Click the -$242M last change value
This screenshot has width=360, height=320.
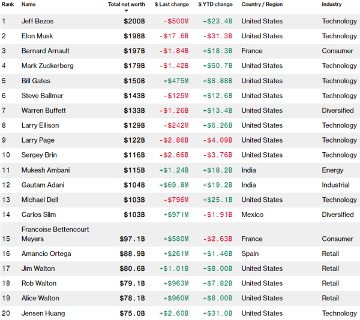[x=176, y=126]
